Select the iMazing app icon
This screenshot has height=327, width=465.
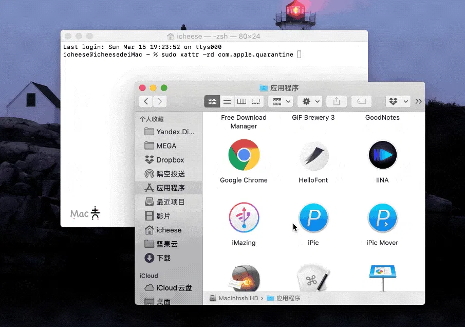244,218
